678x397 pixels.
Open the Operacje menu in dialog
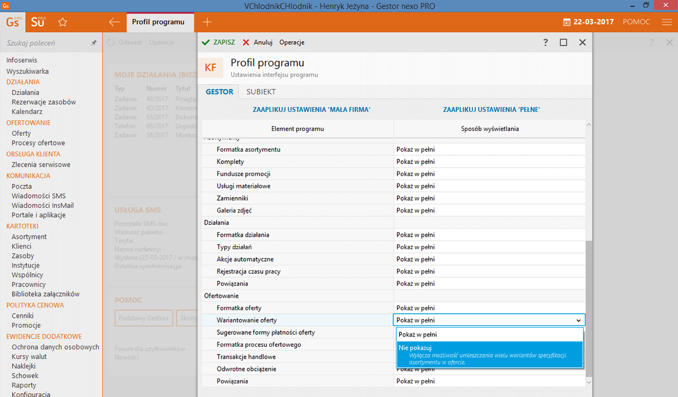point(292,43)
